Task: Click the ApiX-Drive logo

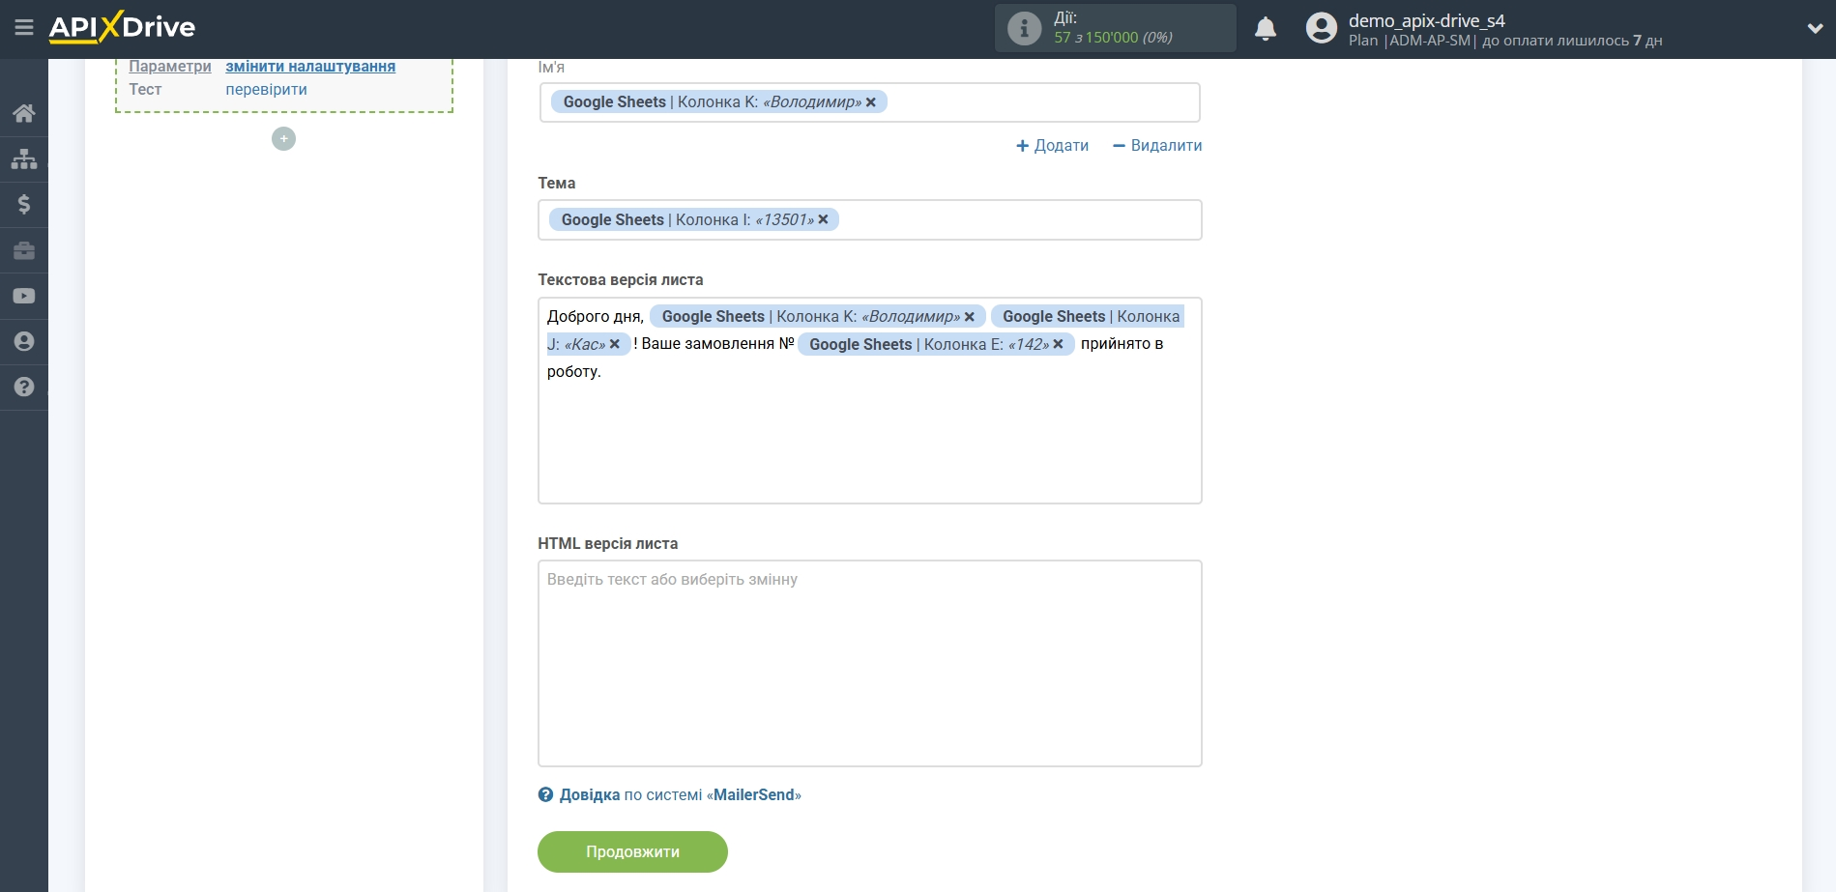Action: pyautogui.click(x=122, y=27)
